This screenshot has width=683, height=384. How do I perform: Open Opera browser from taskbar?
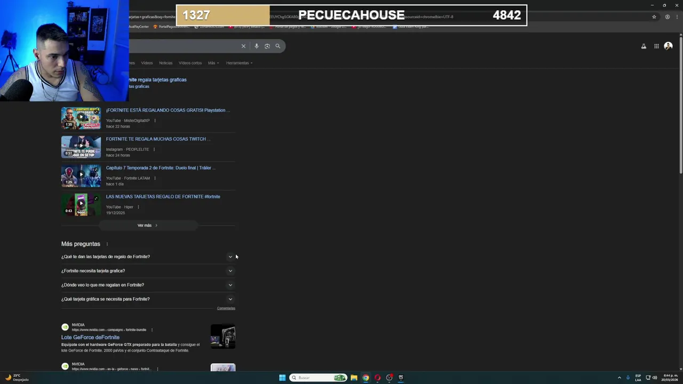pyautogui.click(x=377, y=378)
